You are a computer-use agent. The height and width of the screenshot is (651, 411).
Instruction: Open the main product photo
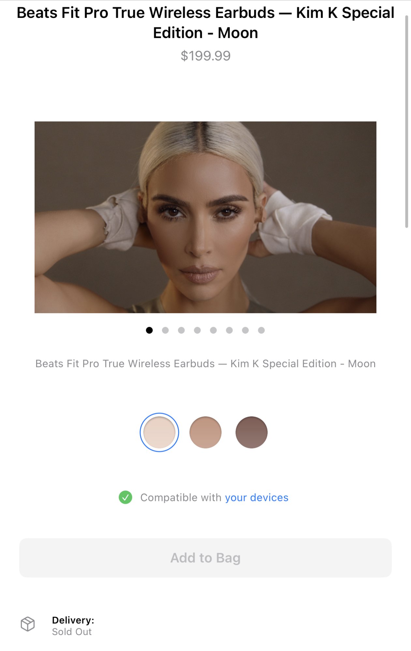point(205,217)
